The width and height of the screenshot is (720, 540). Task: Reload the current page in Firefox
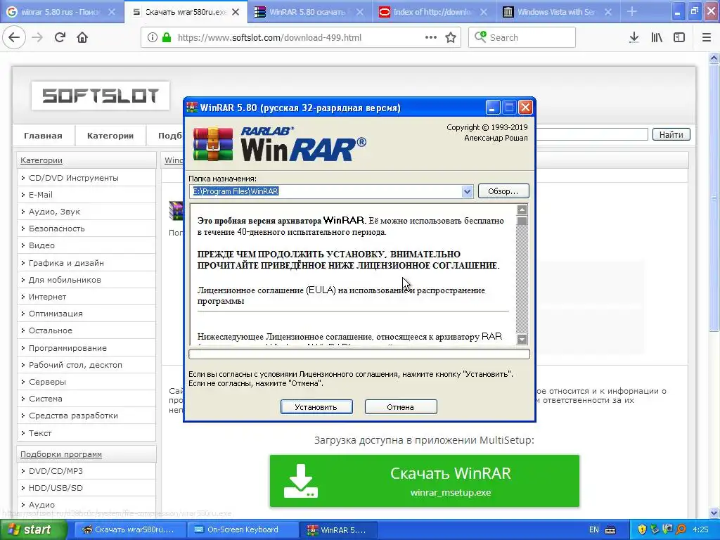tap(60, 37)
